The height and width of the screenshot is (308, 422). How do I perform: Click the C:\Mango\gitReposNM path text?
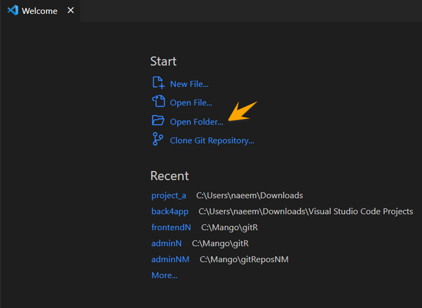(x=244, y=259)
